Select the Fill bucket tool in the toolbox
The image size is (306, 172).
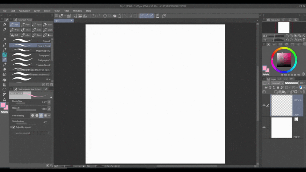[4, 80]
